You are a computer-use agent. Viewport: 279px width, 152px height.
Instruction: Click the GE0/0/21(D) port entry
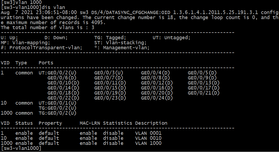204,93
